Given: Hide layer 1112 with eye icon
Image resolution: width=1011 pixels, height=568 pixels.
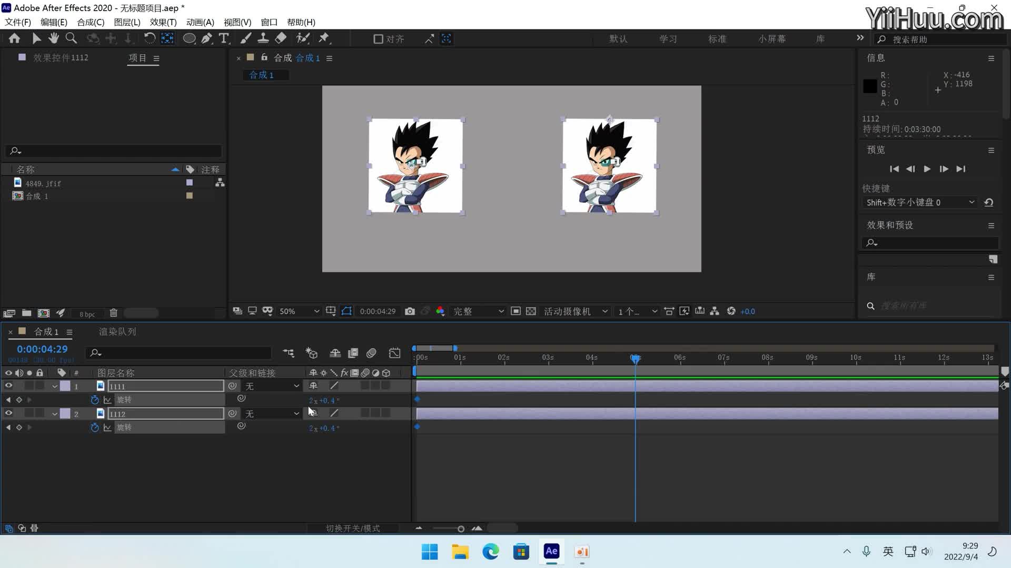Looking at the screenshot, I should tap(8, 413).
